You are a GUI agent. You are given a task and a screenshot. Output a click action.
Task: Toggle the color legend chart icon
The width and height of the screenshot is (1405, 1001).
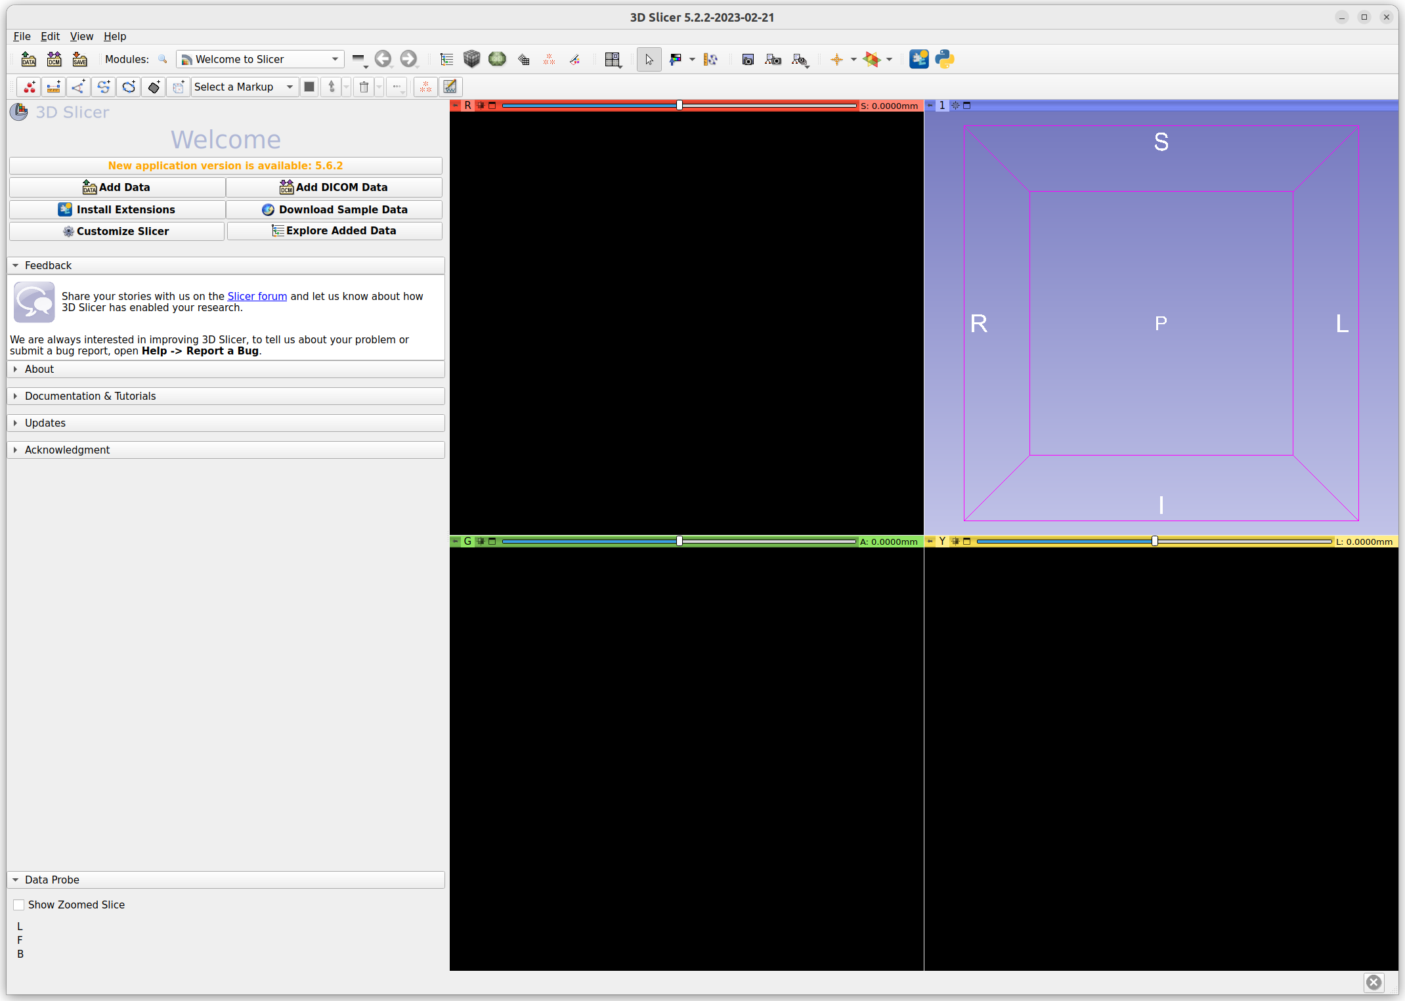tap(450, 87)
